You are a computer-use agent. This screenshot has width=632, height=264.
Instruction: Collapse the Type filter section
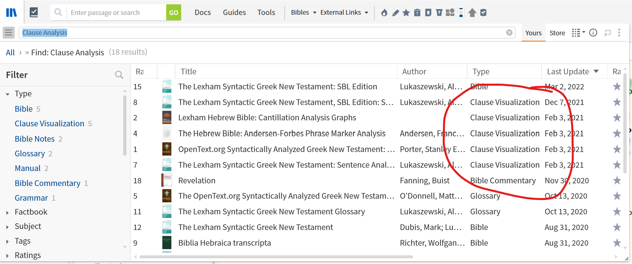coord(8,94)
